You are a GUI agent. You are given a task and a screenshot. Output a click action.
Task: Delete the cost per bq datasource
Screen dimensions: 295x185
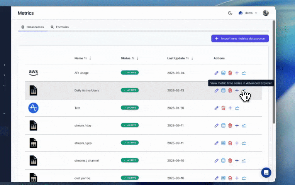(x=230, y=178)
